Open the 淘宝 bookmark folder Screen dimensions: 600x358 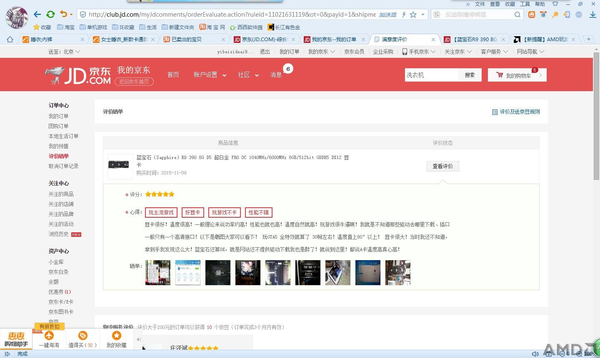pos(65,27)
